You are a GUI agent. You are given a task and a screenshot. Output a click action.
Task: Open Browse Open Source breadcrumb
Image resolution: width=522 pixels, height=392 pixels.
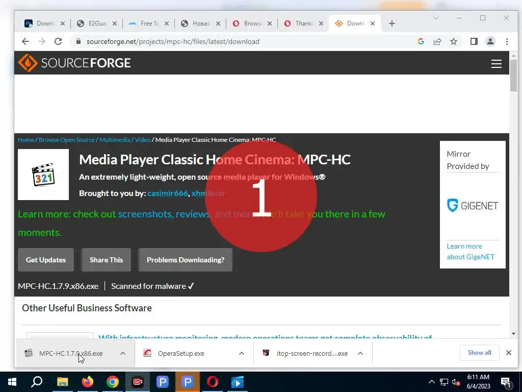[67, 140]
